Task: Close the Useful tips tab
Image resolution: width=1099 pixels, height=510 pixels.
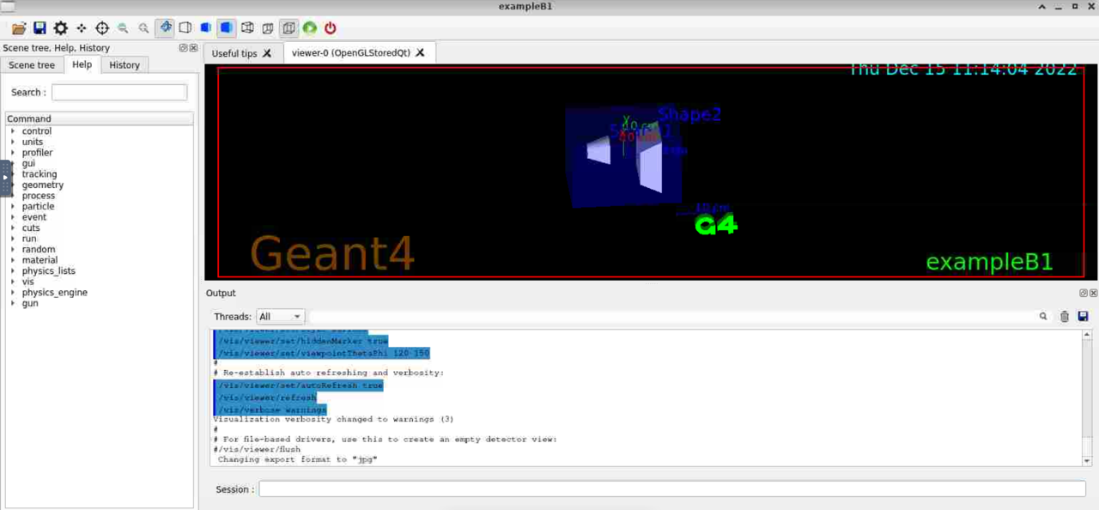Action: [267, 53]
